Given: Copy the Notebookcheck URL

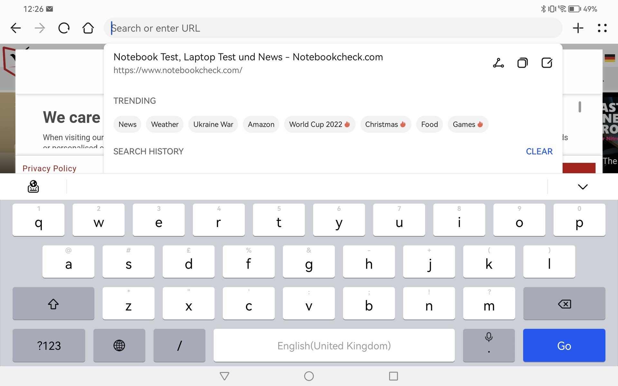Looking at the screenshot, I should 522,63.
